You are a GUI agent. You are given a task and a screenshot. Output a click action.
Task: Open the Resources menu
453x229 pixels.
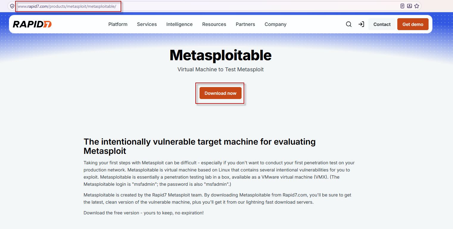pos(214,24)
